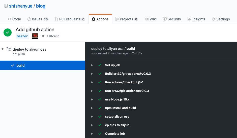Expand the Set up job step

92,65
